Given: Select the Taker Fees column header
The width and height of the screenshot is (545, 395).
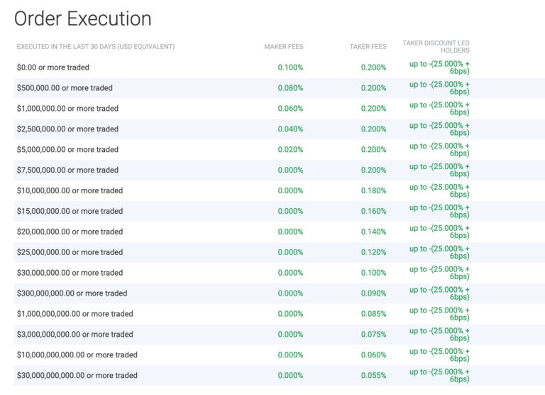Looking at the screenshot, I should click(368, 47).
